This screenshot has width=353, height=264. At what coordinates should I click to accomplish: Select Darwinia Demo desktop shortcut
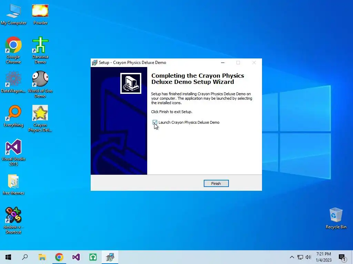[40, 50]
